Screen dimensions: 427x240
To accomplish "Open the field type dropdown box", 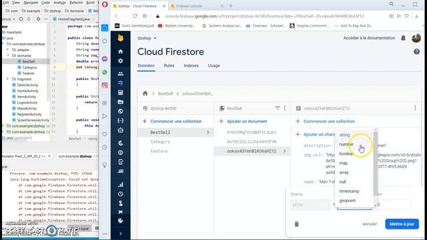I will click(x=354, y=205).
